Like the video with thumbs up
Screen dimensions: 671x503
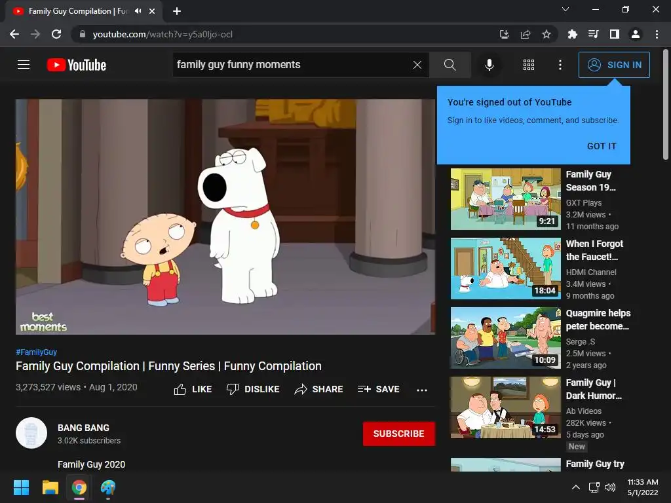click(193, 389)
